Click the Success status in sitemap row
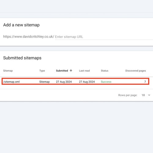This screenshot has width=153, height=153. click(106, 82)
